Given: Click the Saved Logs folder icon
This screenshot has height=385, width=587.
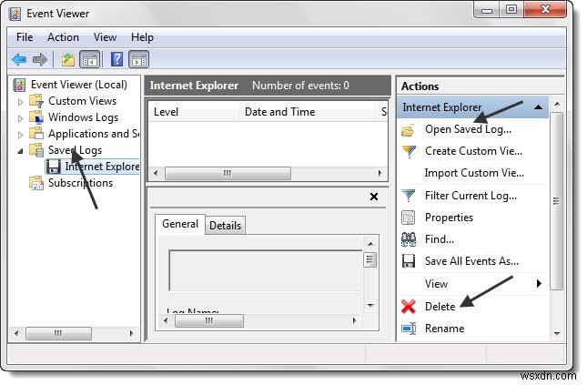Looking at the screenshot, I should tap(36, 150).
